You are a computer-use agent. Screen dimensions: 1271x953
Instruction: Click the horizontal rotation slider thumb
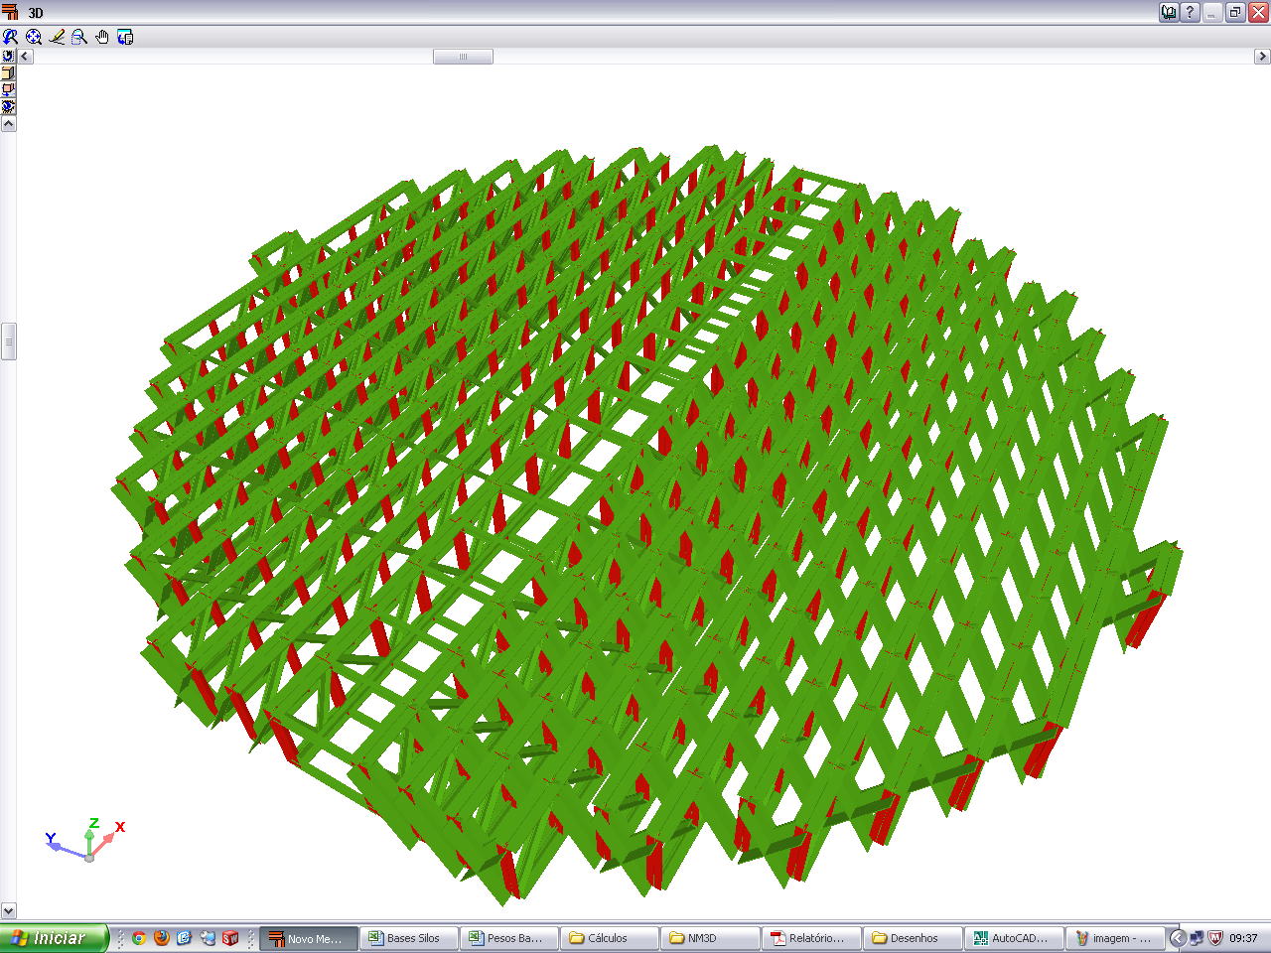pos(463,57)
